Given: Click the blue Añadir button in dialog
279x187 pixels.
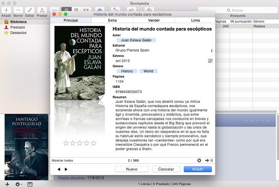Looking at the screenshot, I should coord(198,169).
